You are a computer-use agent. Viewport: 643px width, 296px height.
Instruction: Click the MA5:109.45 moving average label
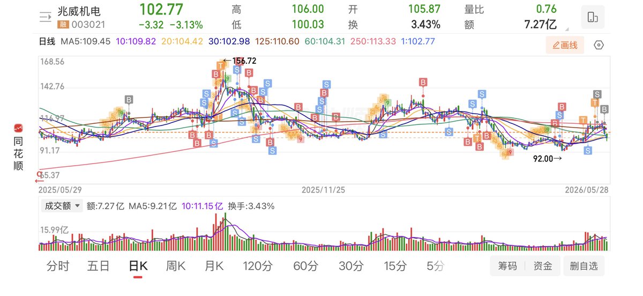coord(86,41)
